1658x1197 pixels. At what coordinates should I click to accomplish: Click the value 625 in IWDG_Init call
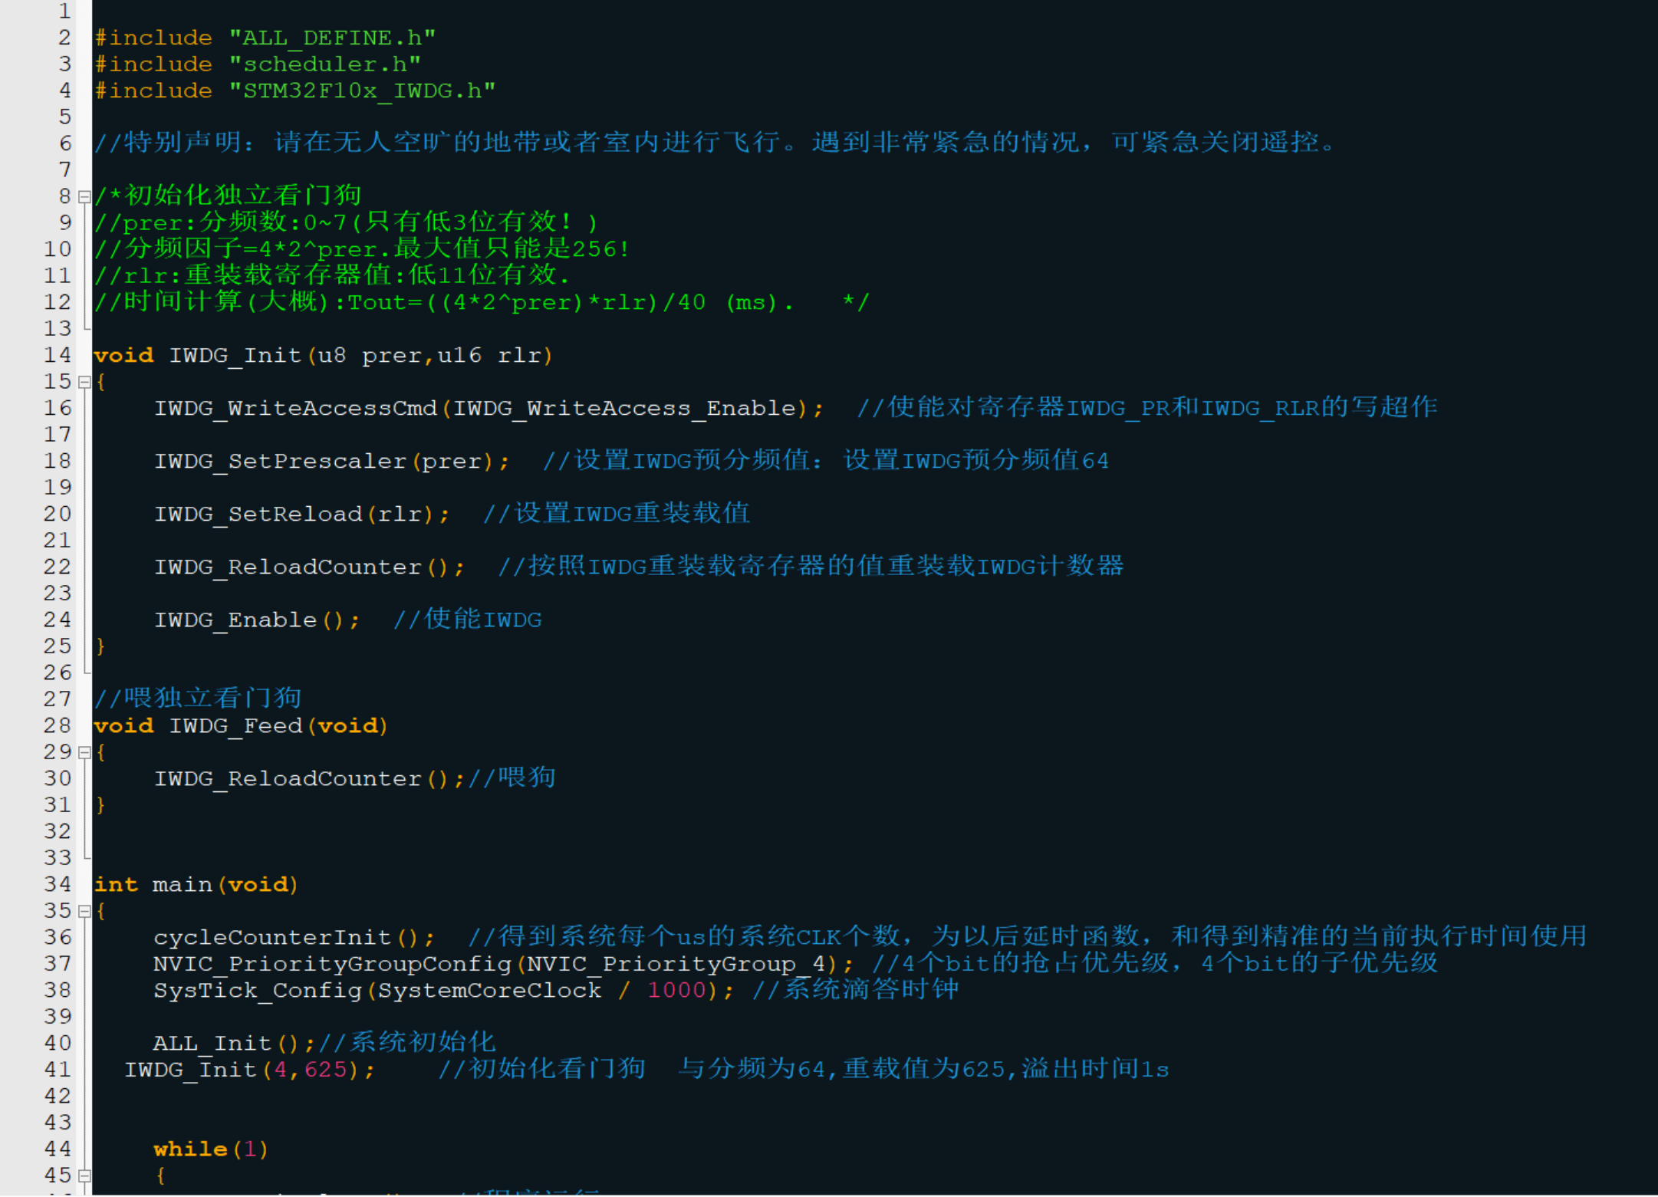[x=325, y=1069]
